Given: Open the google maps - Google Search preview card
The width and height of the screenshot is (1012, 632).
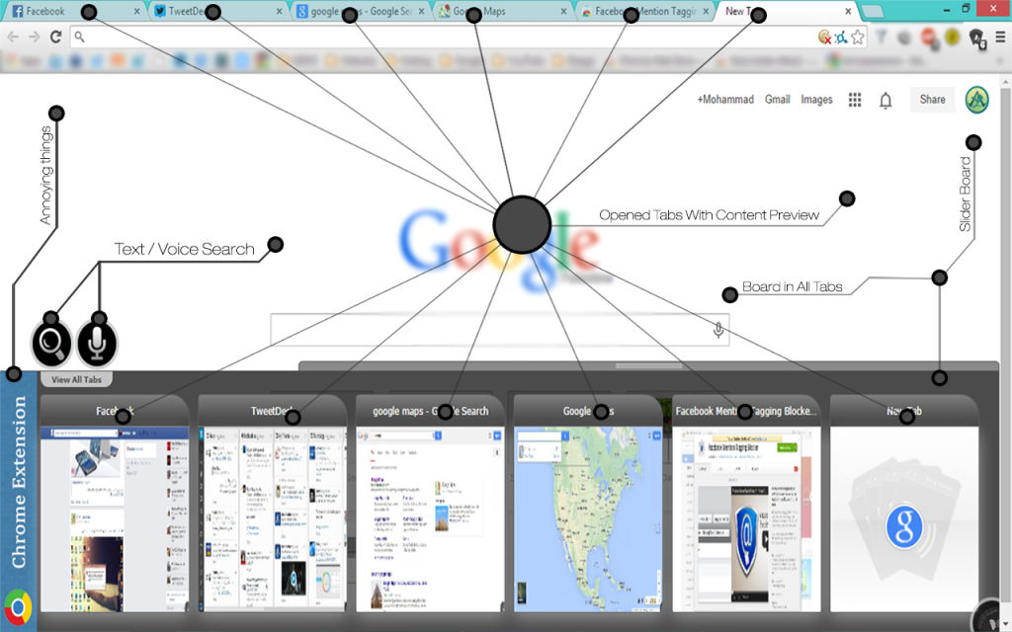Looking at the screenshot, I should 430,503.
